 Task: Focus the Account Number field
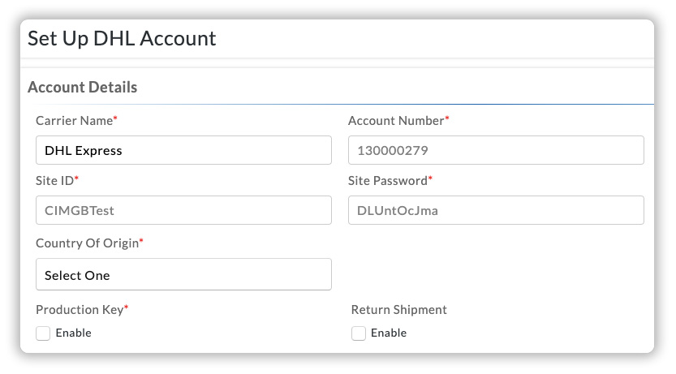(x=496, y=150)
